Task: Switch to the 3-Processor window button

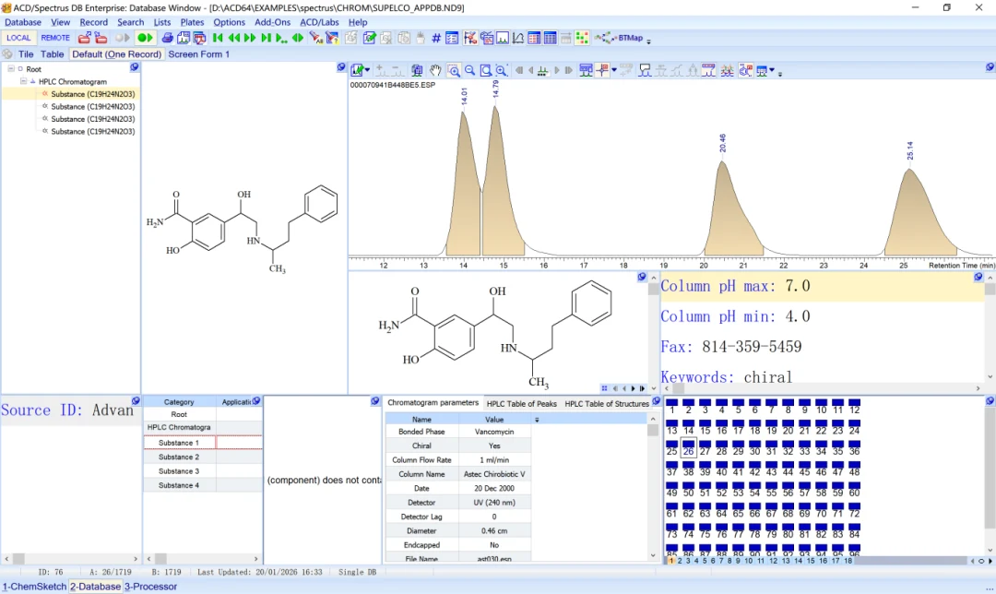Action: click(x=150, y=587)
